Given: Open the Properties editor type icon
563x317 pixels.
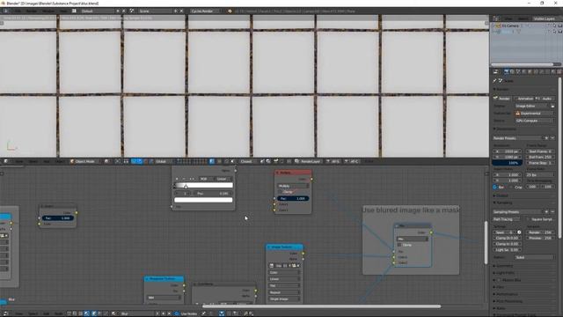Looking at the screenshot, I should tap(495, 72).
